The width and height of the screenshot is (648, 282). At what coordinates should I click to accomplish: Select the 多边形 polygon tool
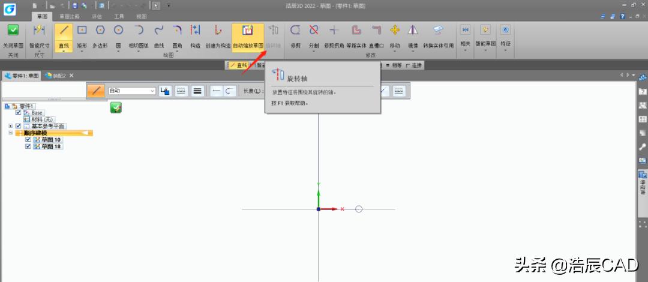(100, 37)
